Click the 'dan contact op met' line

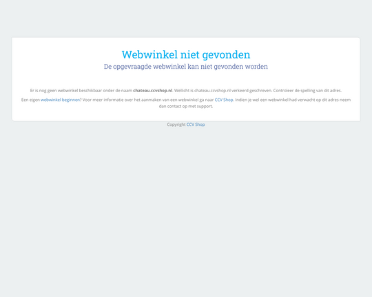tap(177, 106)
